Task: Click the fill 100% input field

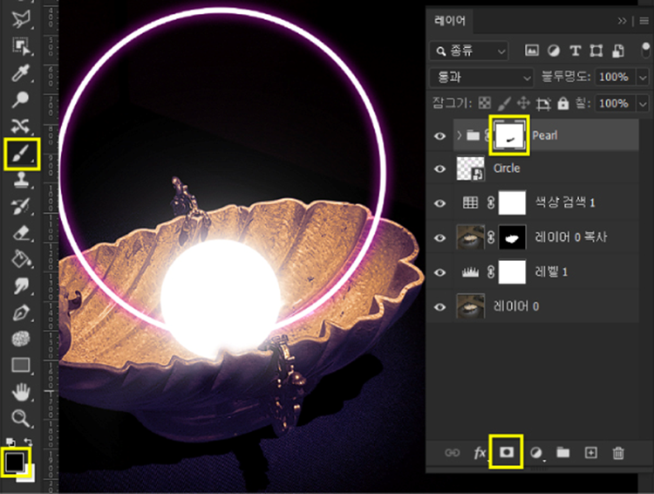Action: click(x=615, y=103)
